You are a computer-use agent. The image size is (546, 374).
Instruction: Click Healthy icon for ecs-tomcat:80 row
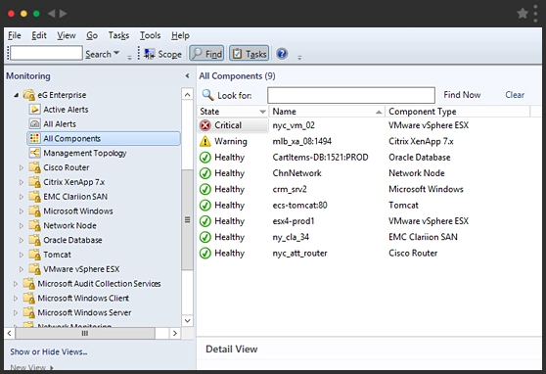205,206
